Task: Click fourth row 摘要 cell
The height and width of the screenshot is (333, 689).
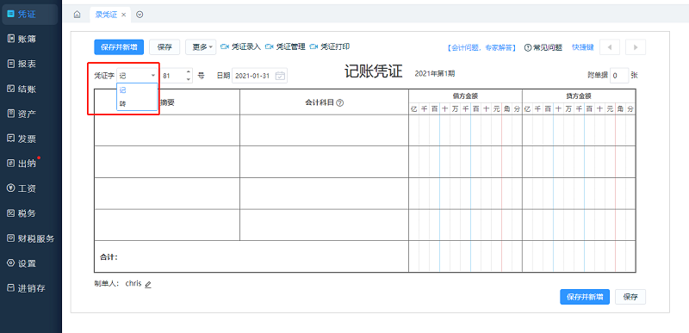Action: 167,225
